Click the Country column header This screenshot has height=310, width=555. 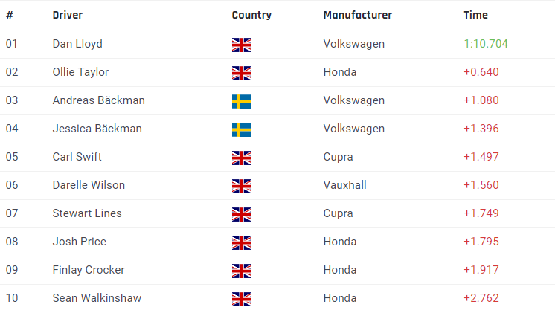[x=251, y=15]
